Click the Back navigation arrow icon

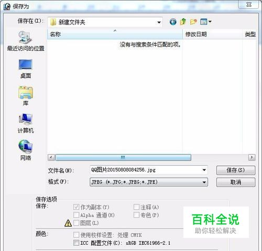tap(173, 22)
